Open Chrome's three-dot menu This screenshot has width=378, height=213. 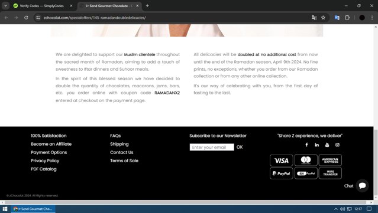click(372, 18)
